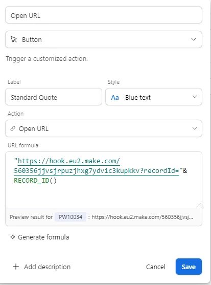Image resolution: width=211 pixels, height=285 pixels.
Task: Click the blue Aa style icon
Action: pos(115,98)
